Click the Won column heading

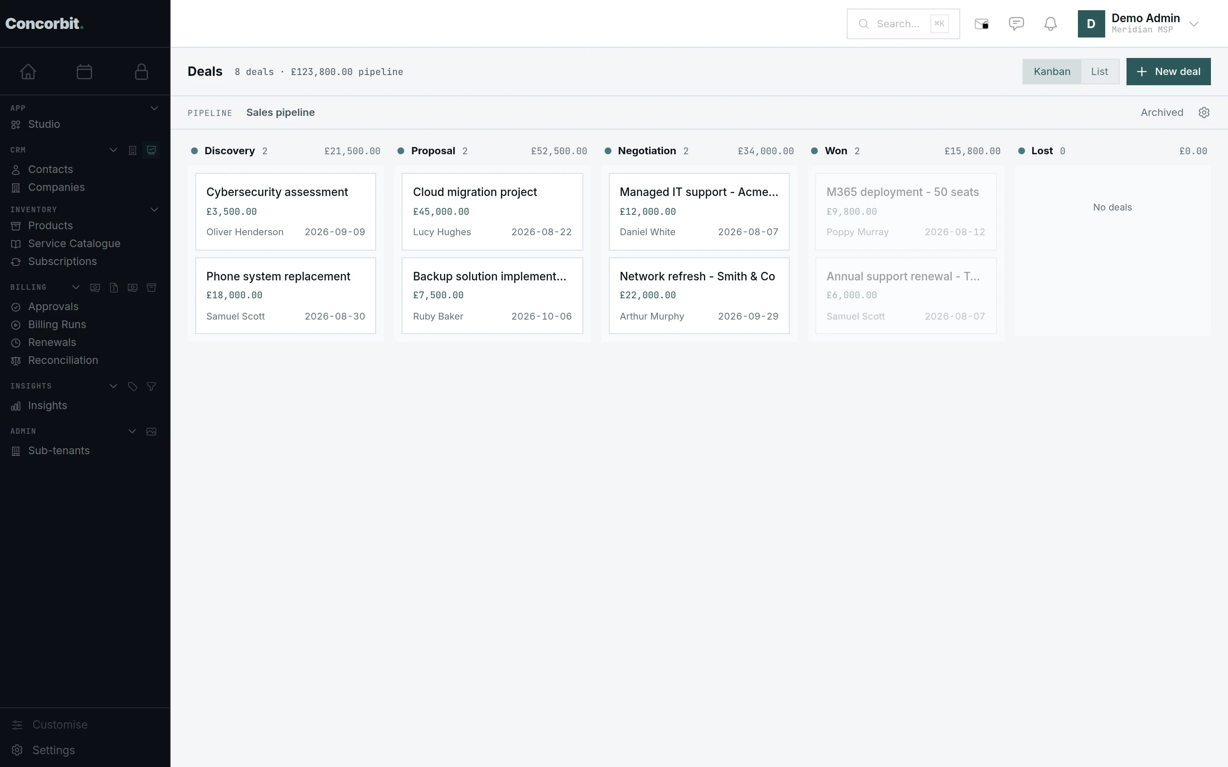point(836,151)
